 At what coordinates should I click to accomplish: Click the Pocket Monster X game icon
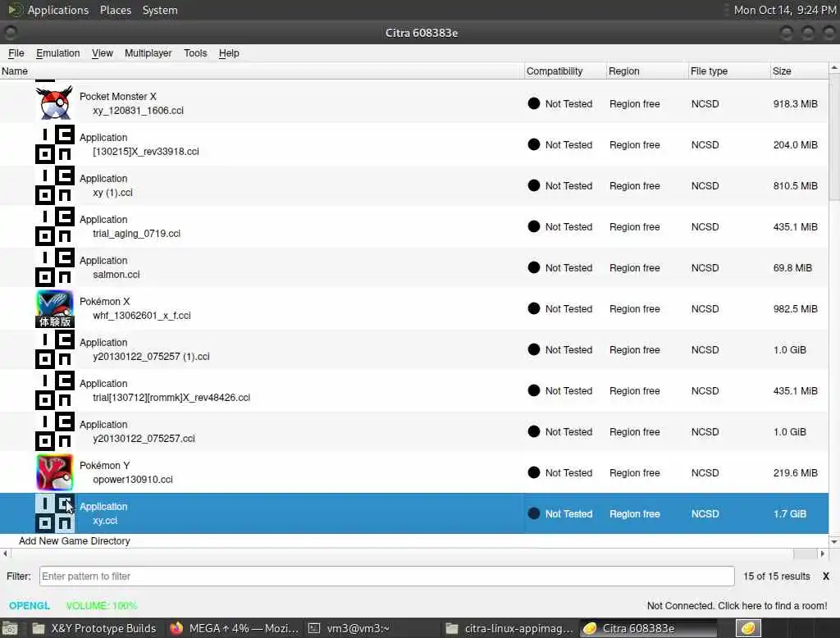[55, 103]
